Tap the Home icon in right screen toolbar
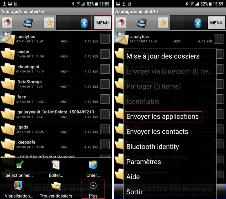Screen dimensions: 226x199 point(121,23)
